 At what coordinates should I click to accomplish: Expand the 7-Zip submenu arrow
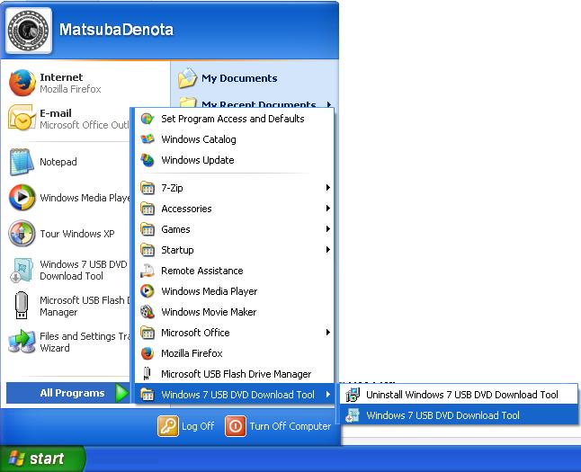coord(327,188)
